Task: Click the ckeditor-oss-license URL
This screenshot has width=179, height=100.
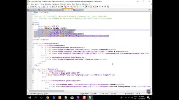Action: tap(89, 18)
